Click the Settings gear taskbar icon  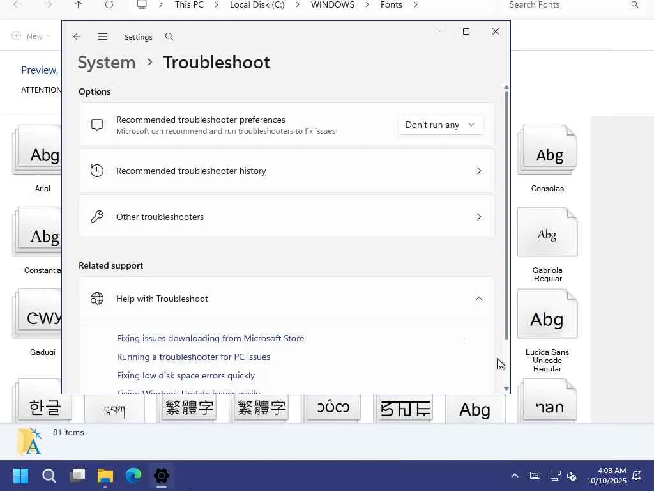162,476
